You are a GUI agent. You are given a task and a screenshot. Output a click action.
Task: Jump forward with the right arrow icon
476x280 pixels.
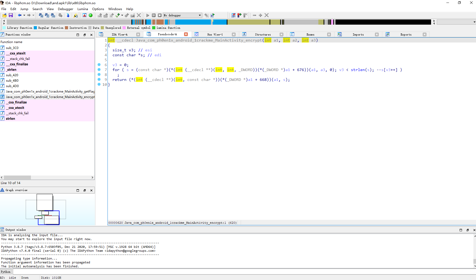(29, 15)
